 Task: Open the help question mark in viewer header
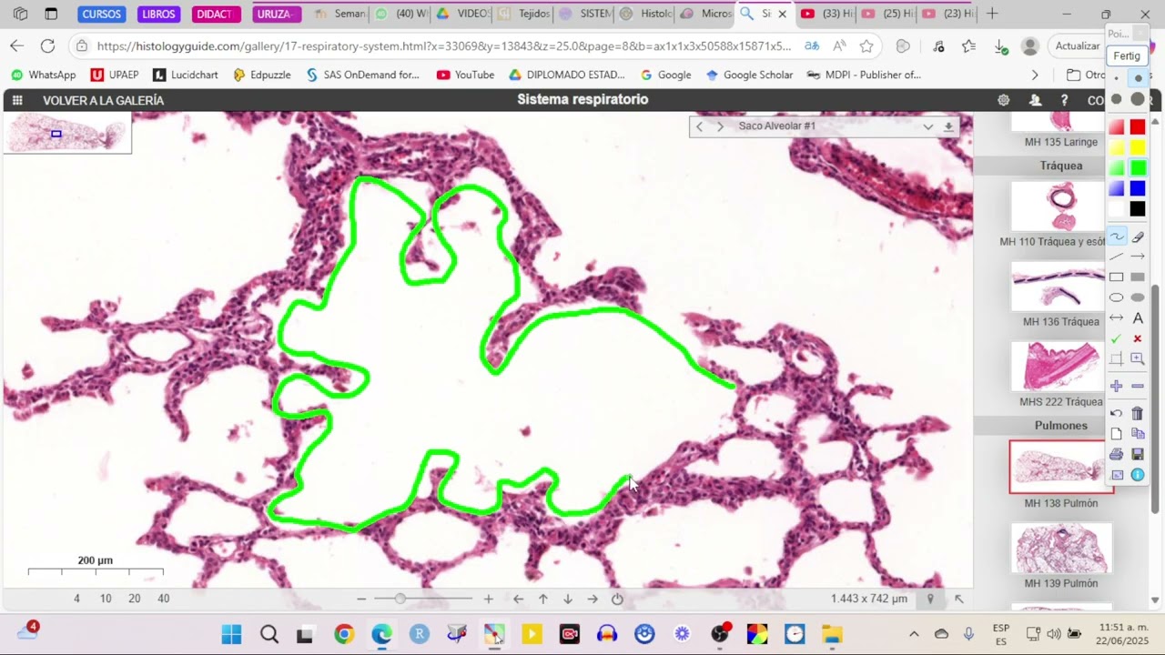click(1064, 100)
